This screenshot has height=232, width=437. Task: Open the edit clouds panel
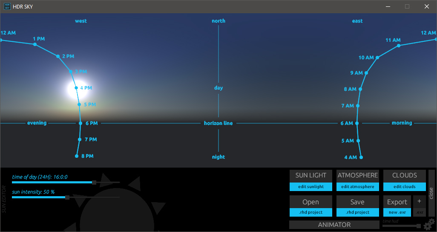click(x=404, y=187)
